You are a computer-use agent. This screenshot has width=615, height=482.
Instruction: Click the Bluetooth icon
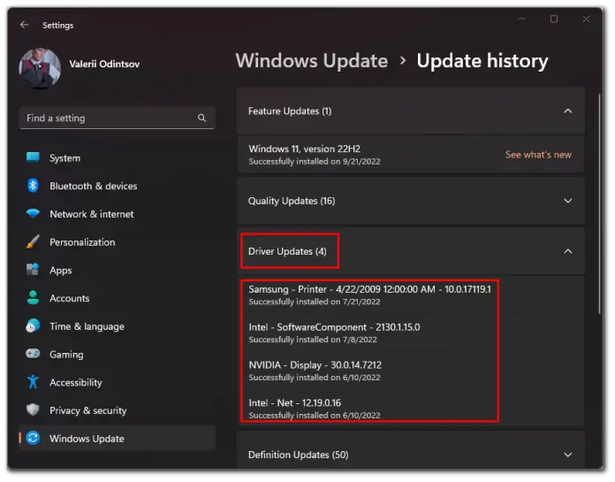(33, 185)
